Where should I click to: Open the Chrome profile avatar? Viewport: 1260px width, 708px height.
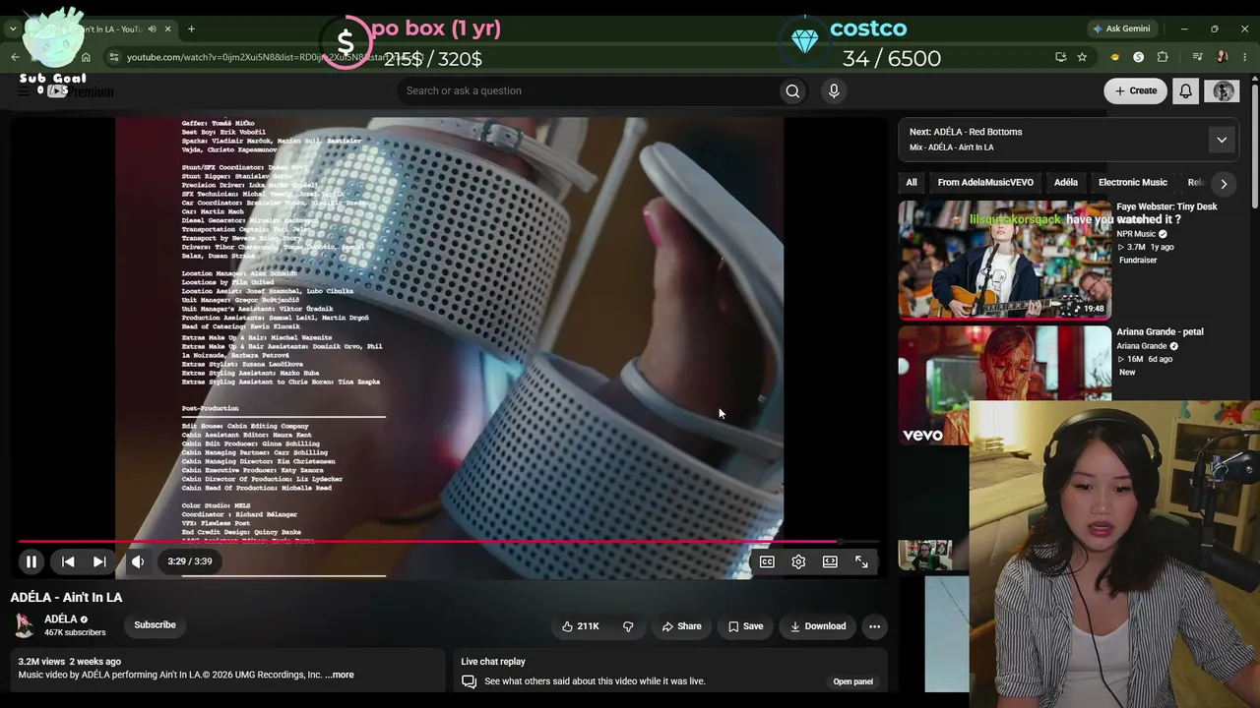click(x=1222, y=57)
